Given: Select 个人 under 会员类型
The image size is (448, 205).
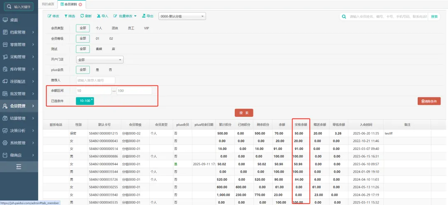Looking at the screenshot, I should coord(99,28).
